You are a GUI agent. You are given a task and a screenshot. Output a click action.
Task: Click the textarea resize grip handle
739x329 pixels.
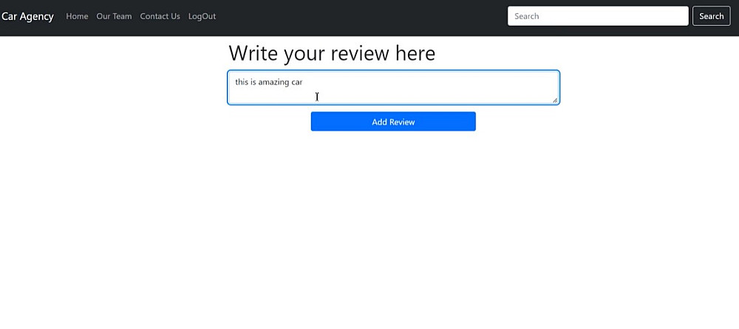pyautogui.click(x=555, y=100)
